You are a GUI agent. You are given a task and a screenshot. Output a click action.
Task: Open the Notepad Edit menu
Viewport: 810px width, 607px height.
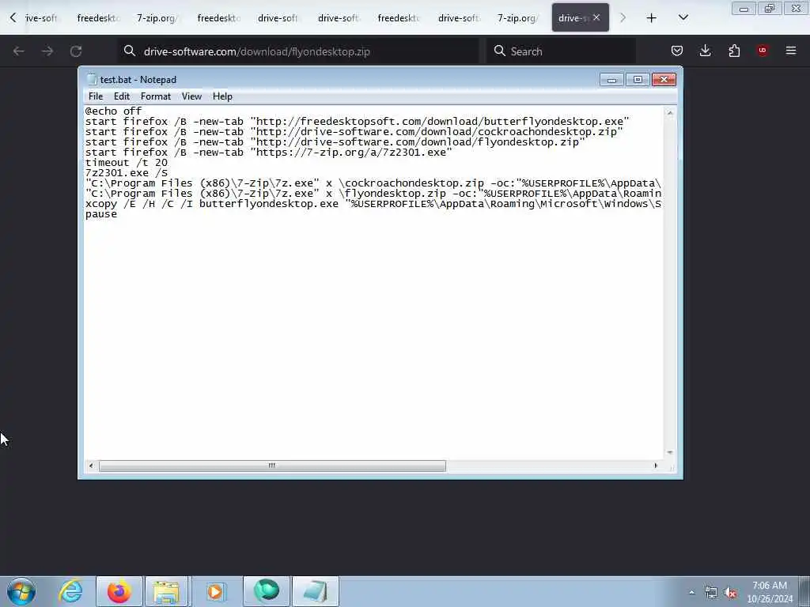point(121,96)
